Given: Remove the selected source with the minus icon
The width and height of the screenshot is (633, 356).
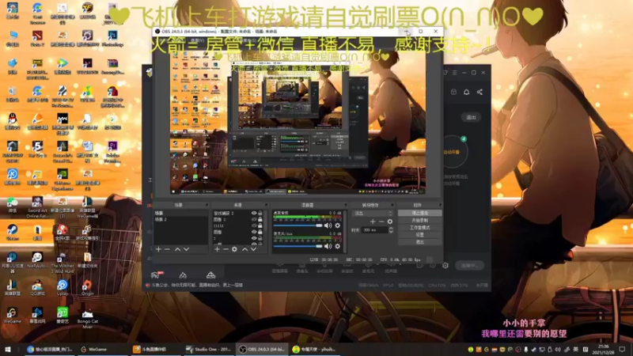Looking at the screenshot, I should tap(226, 249).
